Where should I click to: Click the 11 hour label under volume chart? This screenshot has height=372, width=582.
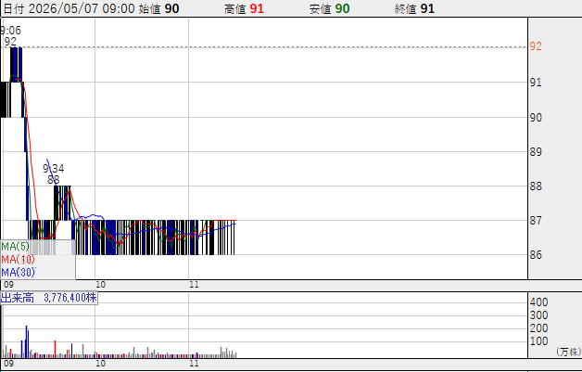pos(194,363)
